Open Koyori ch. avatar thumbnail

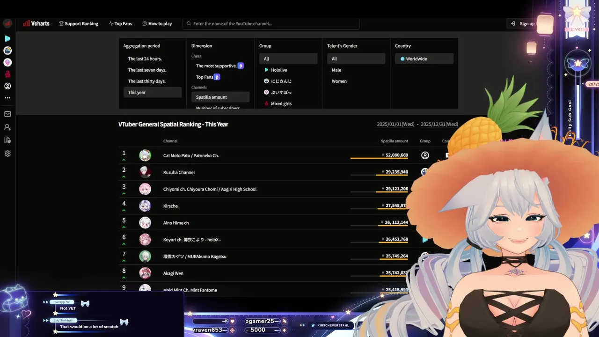click(x=145, y=240)
